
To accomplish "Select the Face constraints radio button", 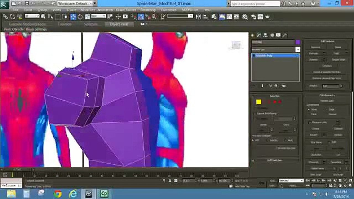I will pyautogui.click(x=309, y=114).
